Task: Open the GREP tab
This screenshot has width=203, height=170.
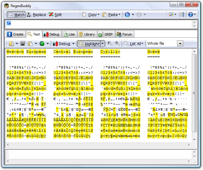Action: [106, 34]
